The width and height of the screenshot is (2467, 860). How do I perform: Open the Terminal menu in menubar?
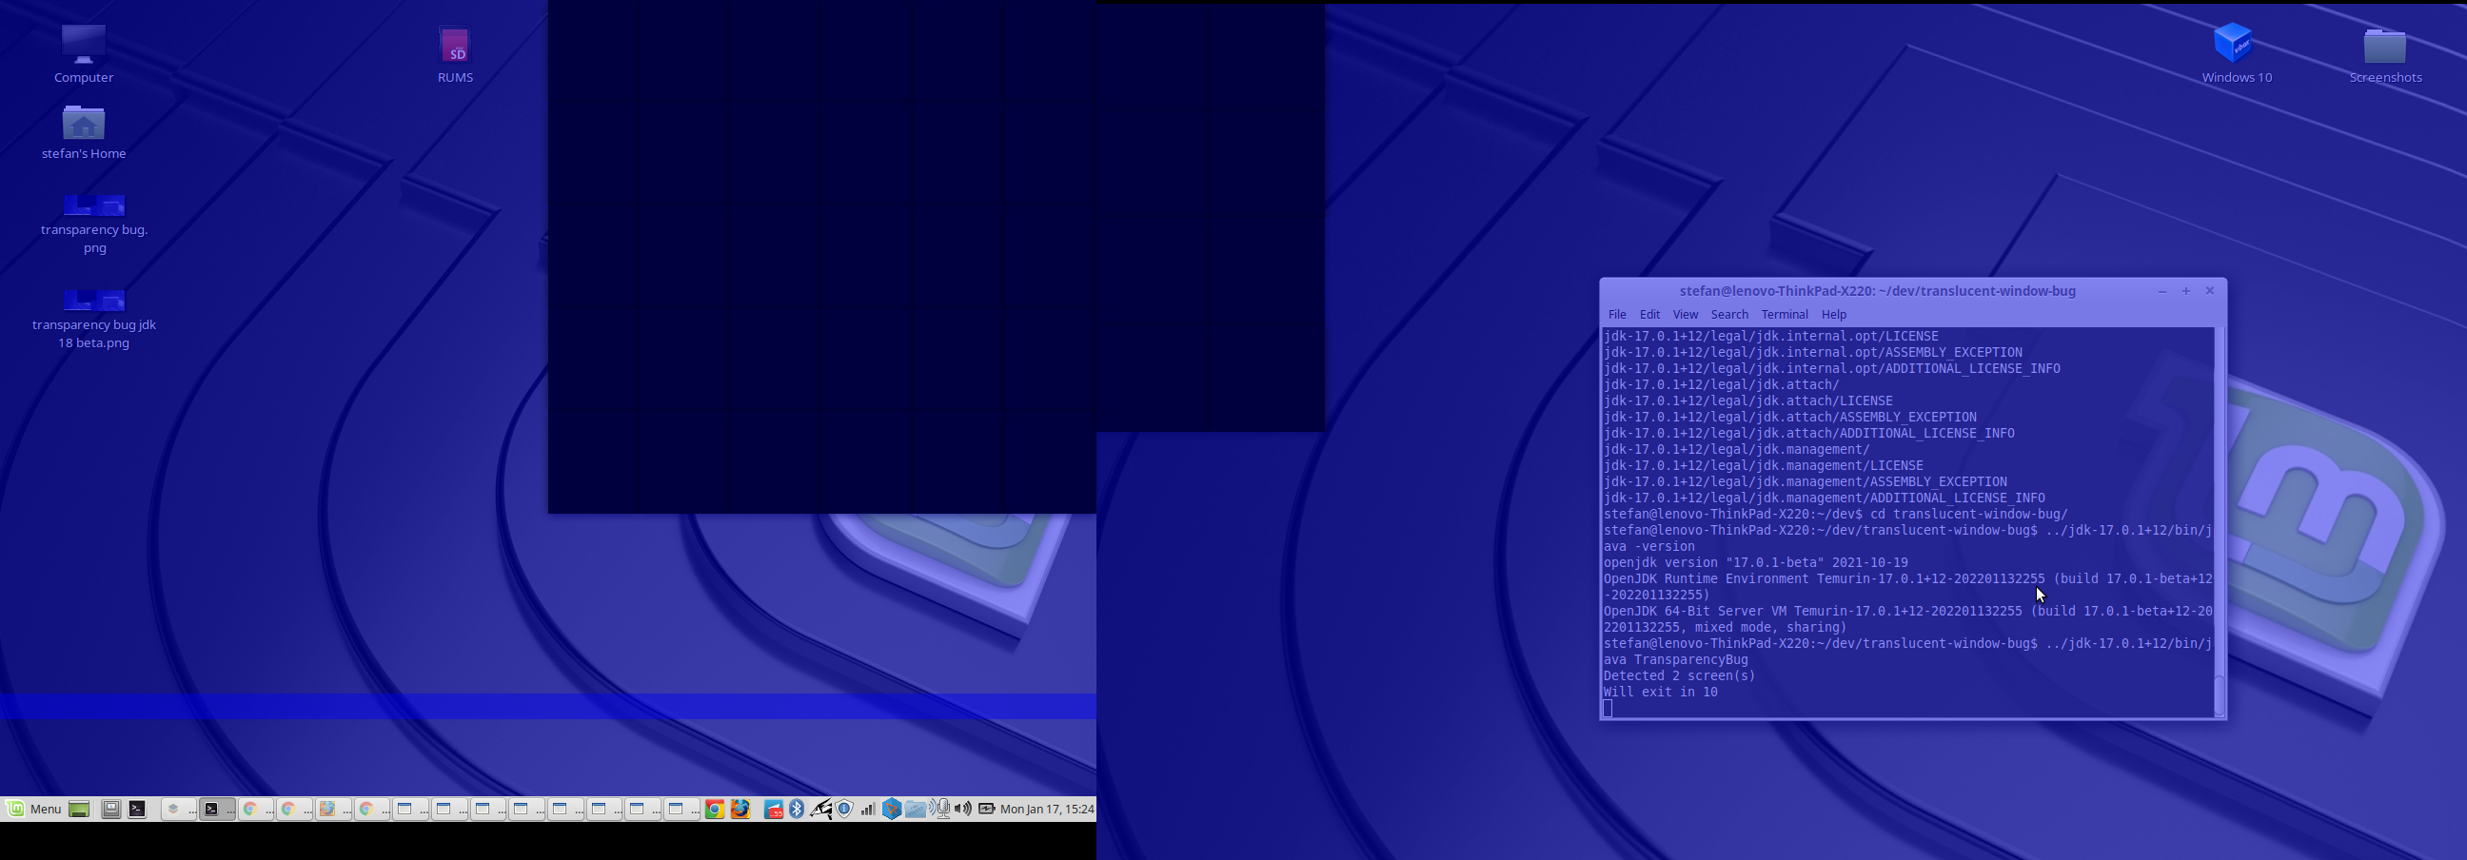(x=1784, y=314)
